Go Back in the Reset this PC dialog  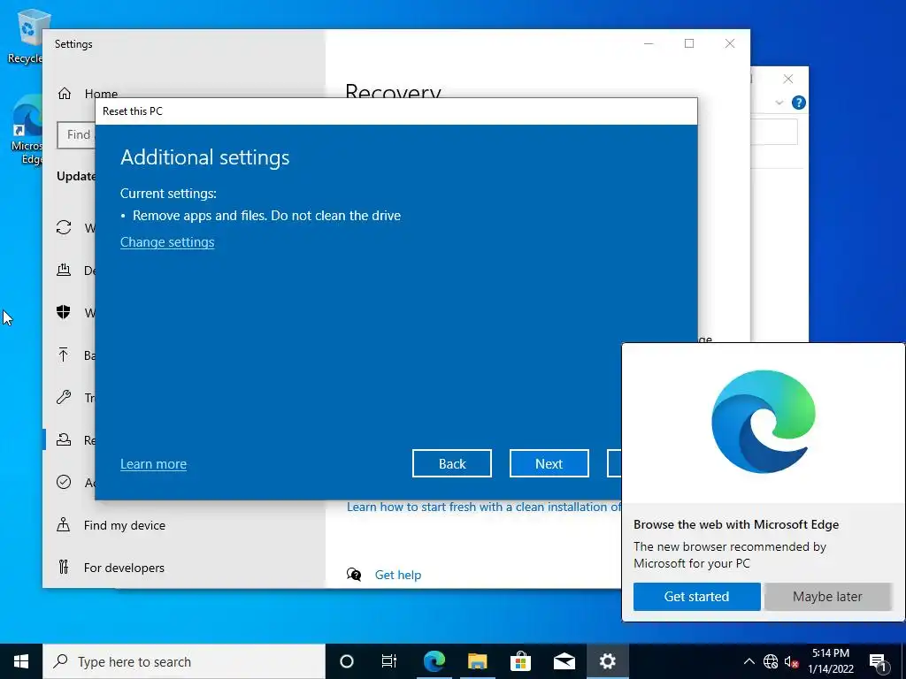coord(452,463)
